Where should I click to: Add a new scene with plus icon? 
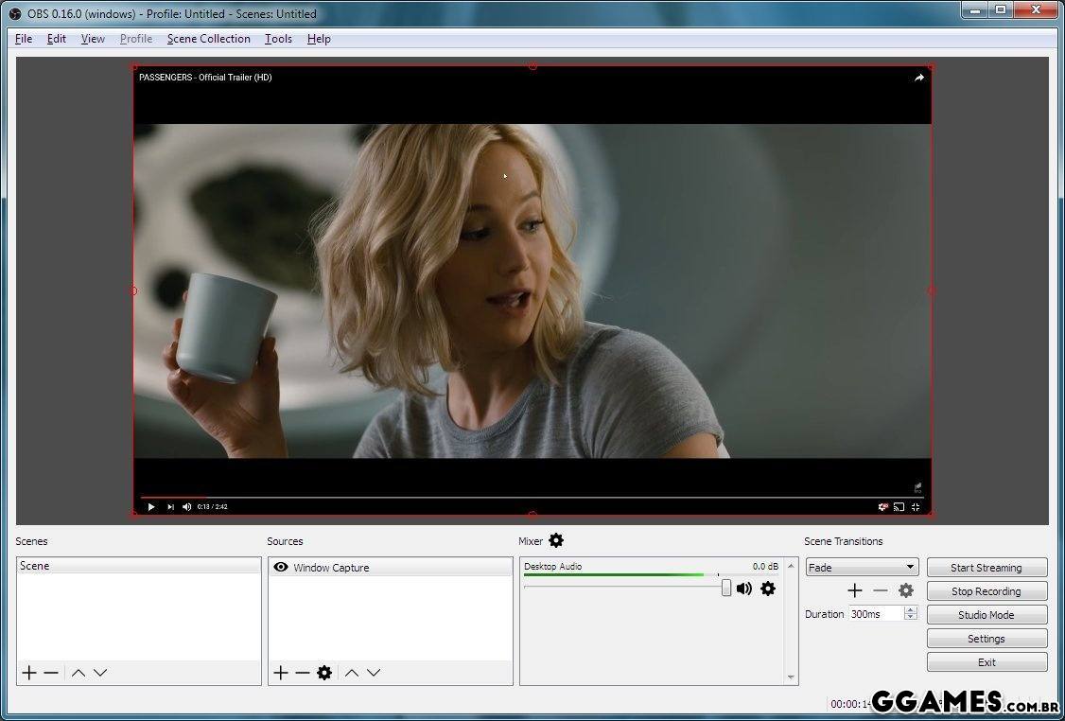(29, 673)
